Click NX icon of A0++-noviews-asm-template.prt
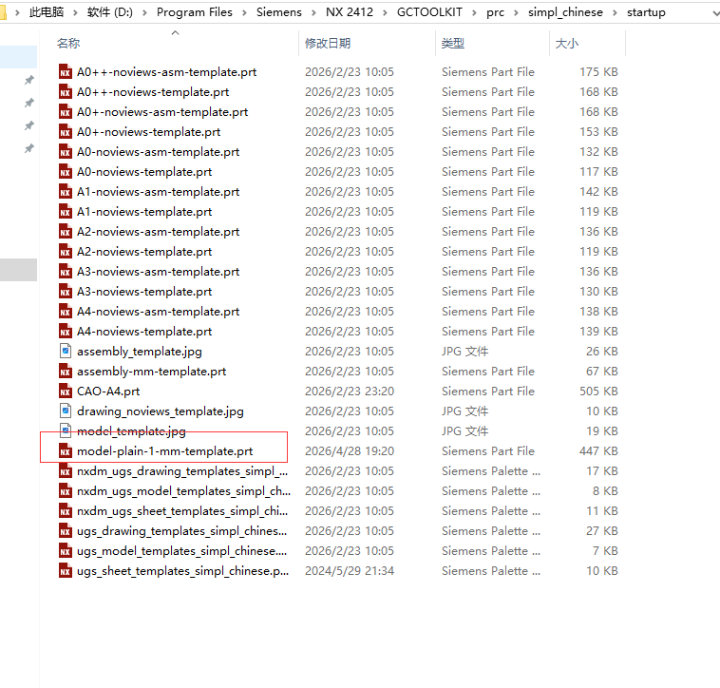The width and height of the screenshot is (720, 688). [66, 72]
